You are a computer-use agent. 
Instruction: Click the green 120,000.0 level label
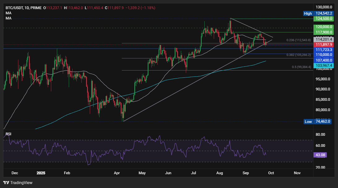(x=323, y=27)
